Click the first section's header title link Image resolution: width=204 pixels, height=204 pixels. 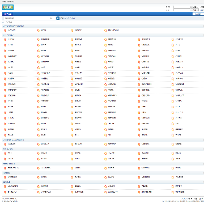[x=14, y=26]
